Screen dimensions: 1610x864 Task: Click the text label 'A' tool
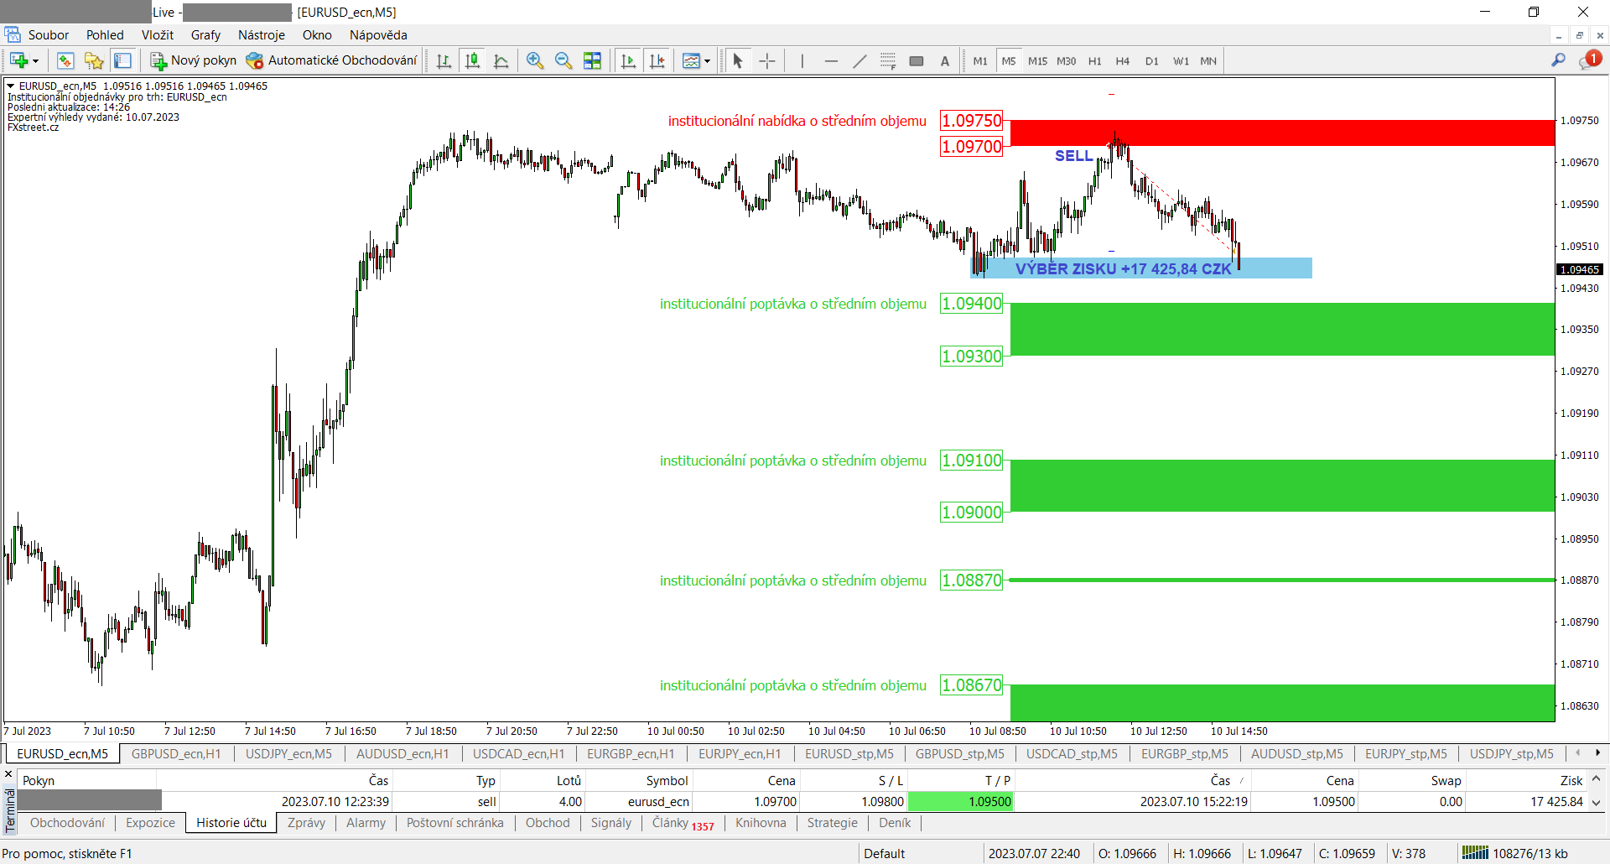(944, 60)
